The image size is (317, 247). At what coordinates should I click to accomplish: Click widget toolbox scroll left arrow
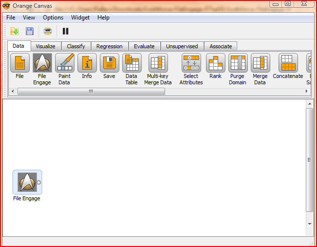tap(13, 91)
